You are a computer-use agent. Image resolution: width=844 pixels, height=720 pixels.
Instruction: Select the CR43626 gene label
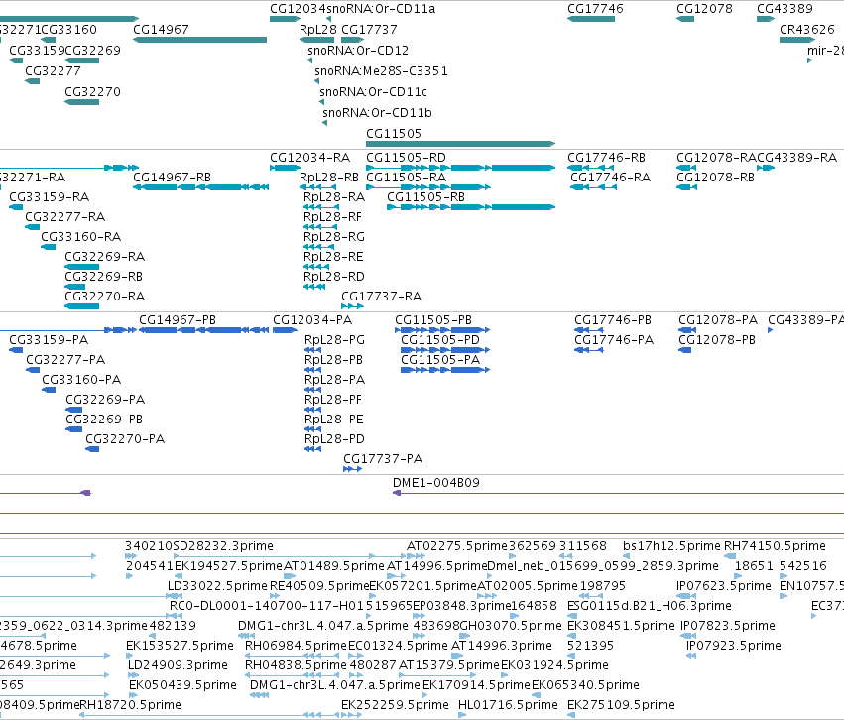807,30
